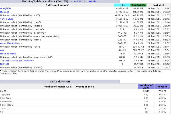This screenshot has height=114, width=171.
Task: Open the MSNBot-media link
Action: [x=8, y=54]
